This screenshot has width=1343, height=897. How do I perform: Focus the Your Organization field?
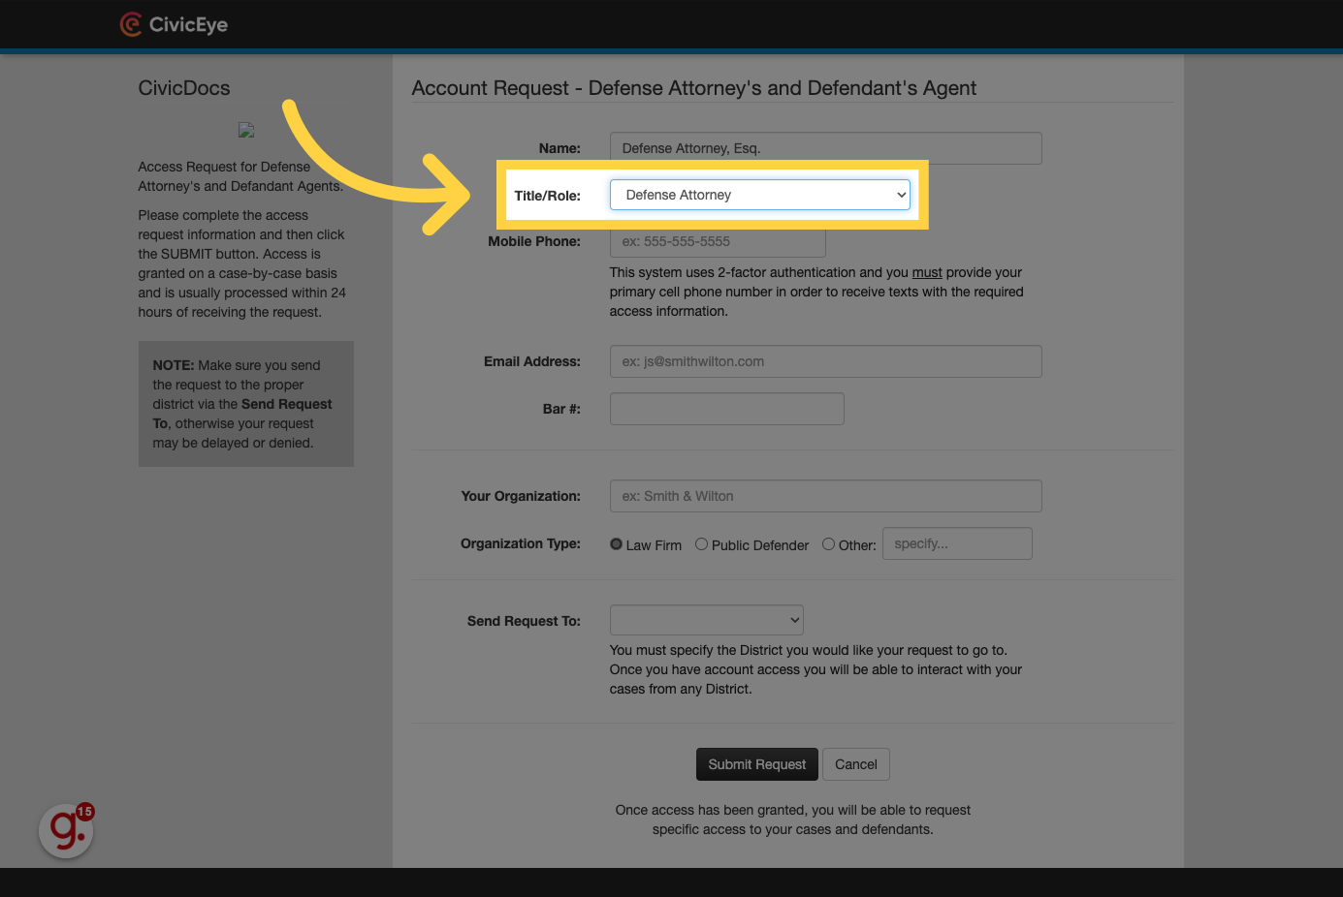[826, 496]
